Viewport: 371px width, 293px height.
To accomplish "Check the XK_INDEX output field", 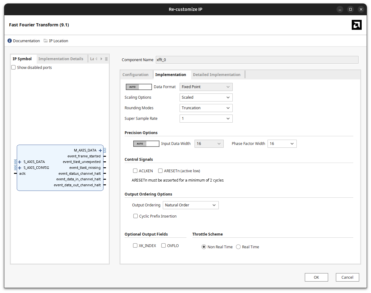I will pos(135,246).
